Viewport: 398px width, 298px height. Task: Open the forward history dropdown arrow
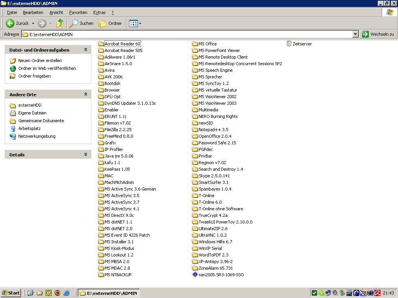[x=51, y=24]
